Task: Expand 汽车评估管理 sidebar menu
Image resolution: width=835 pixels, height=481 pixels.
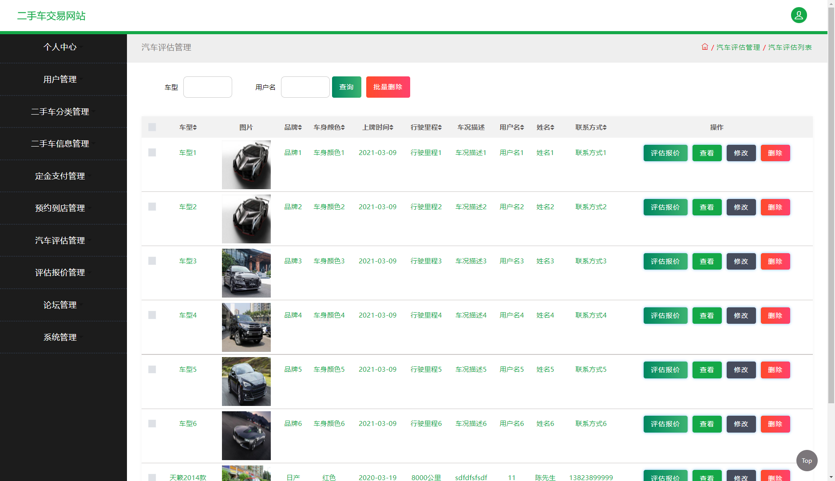Action: point(63,240)
